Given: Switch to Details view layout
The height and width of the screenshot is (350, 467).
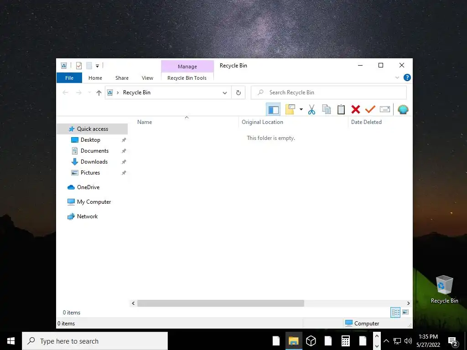Looking at the screenshot, I should (x=395, y=312).
